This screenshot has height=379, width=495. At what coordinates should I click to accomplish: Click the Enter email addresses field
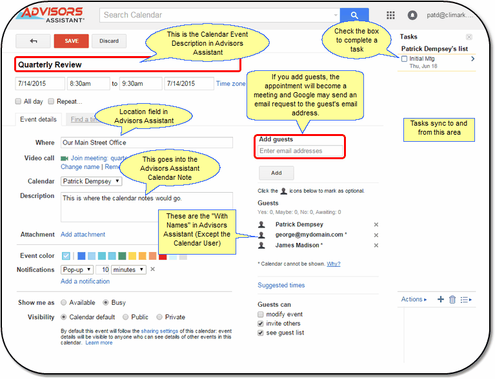click(x=300, y=151)
